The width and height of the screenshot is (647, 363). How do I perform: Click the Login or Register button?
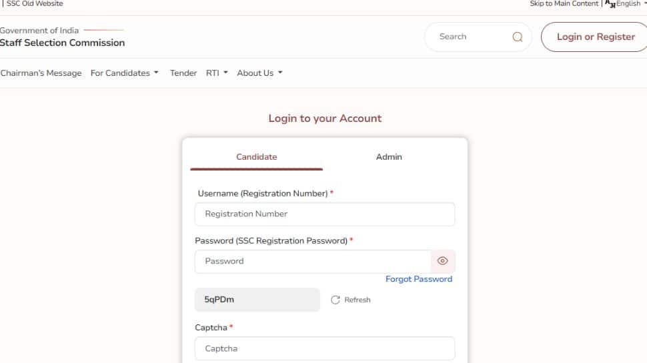tap(595, 37)
